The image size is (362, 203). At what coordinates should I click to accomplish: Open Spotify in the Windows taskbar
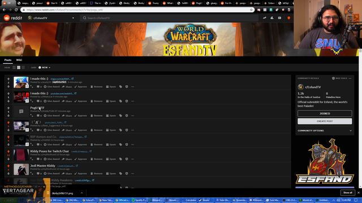pyautogui.click(x=139, y=200)
